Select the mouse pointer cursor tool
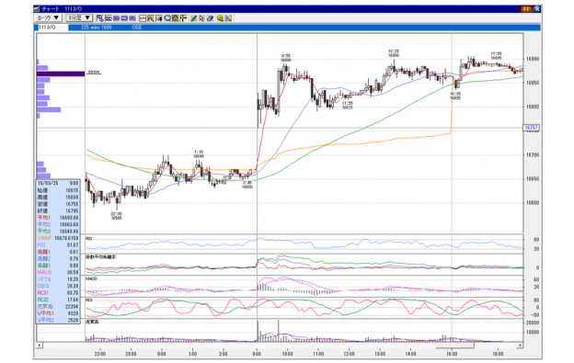 click(x=201, y=17)
